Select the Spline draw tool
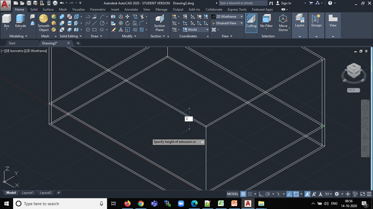This screenshot has height=209, width=373. (x=88, y=23)
